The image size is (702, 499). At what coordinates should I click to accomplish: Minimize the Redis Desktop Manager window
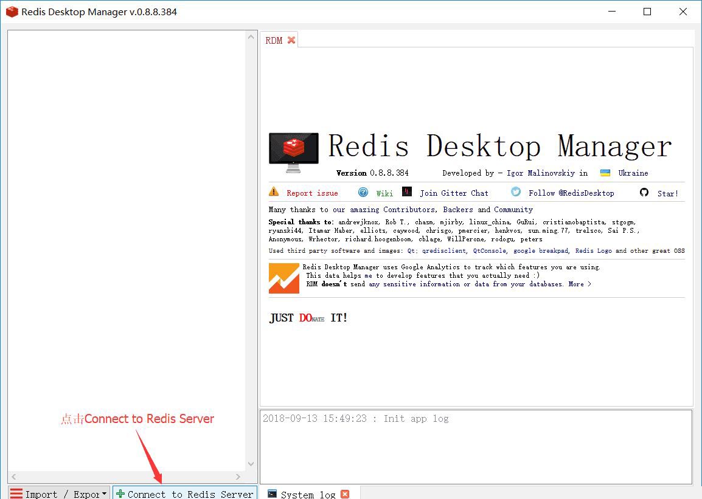click(x=612, y=12)
